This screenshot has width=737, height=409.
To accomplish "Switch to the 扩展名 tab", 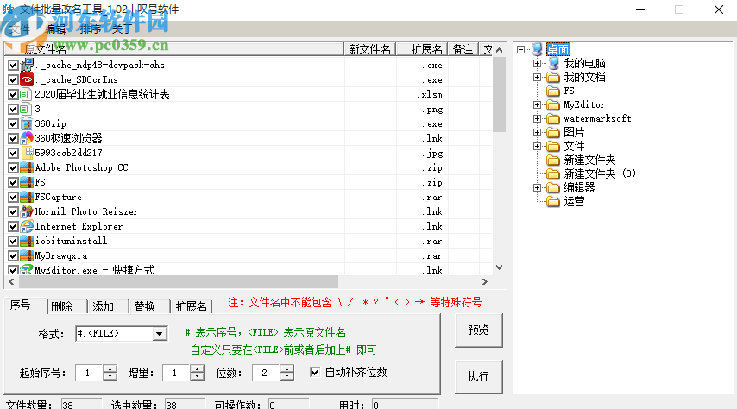I will (x=192, y=306).
